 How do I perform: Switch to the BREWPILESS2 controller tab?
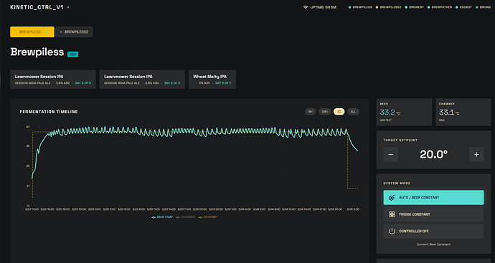tap(74, 32)
